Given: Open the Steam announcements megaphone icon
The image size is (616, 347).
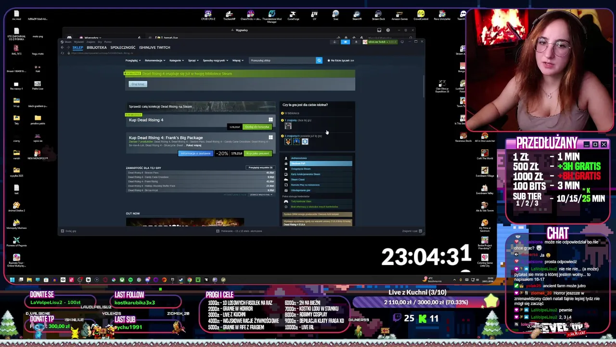Looking at the screenshot, I should tap(345, 42).
